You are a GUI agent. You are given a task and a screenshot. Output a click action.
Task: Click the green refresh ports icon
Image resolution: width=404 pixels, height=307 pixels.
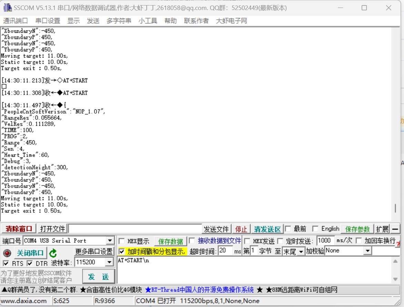pyautogui.click(x=53, y=253)
